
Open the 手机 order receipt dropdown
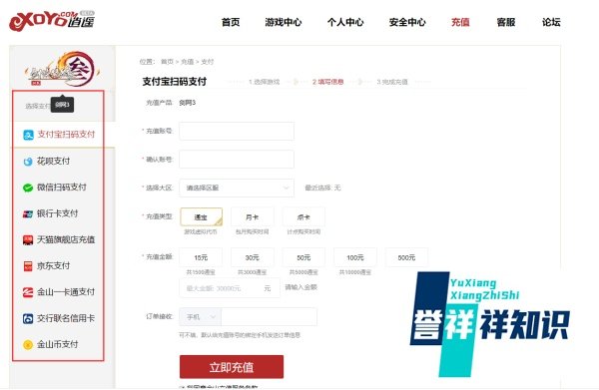click(201, 317)
